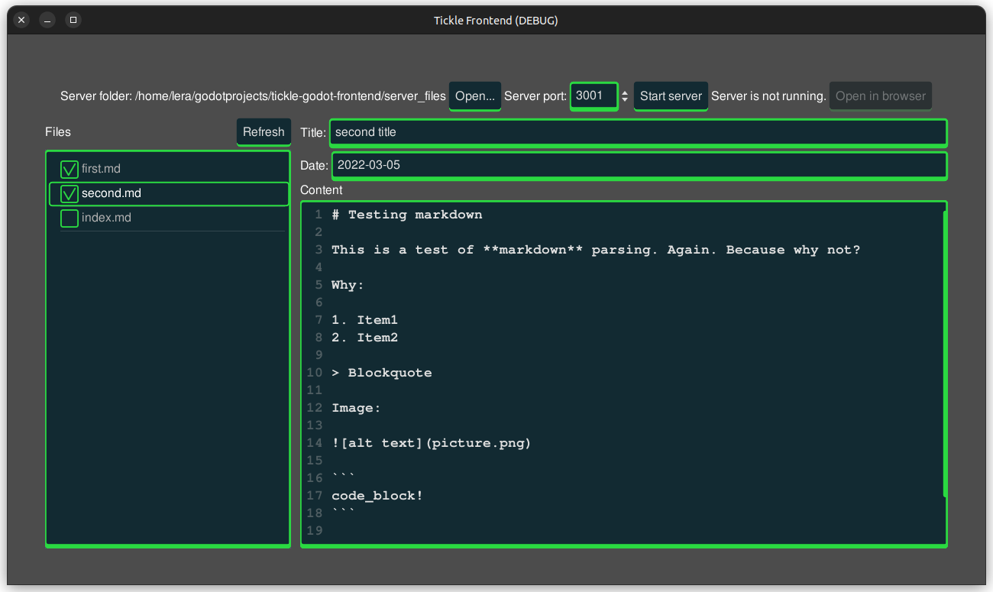Screen dimensions: 993x592
Task: Minimize the Tickle Frontend window
Action: click(x=47, y=20)
